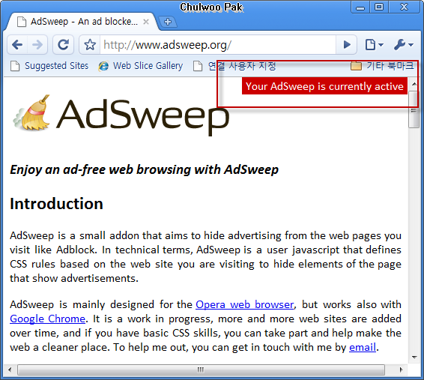Open the 연결 사용자 지정 bookmark

(x=234, y=66)
